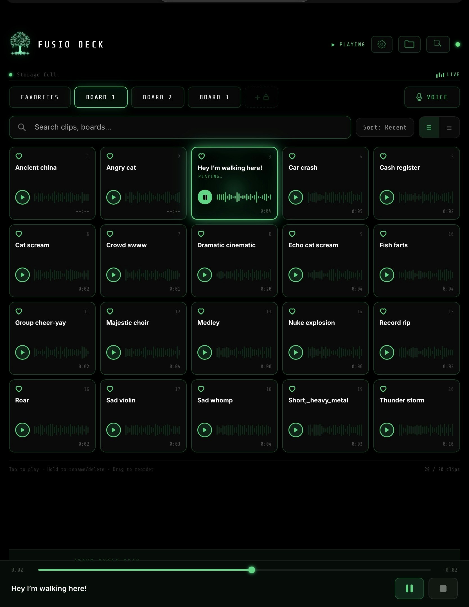Click in the Search clips, boards field
This screenshot has width=469, height=607.
(180, 127)
